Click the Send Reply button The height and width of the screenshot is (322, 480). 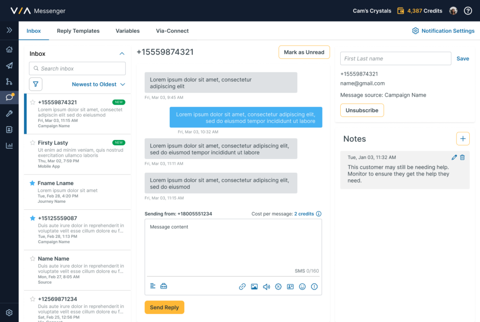coord(164,307)
